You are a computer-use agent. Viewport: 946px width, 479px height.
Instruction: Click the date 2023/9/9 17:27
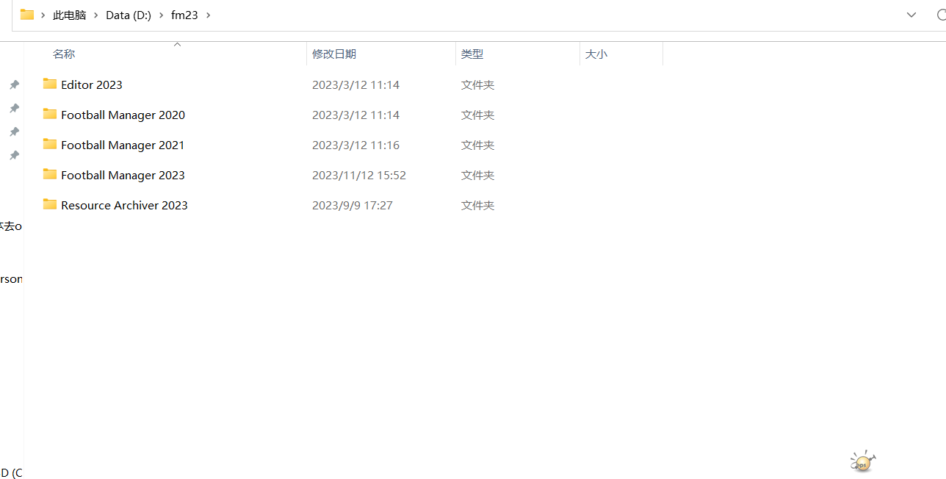(353, 205)
